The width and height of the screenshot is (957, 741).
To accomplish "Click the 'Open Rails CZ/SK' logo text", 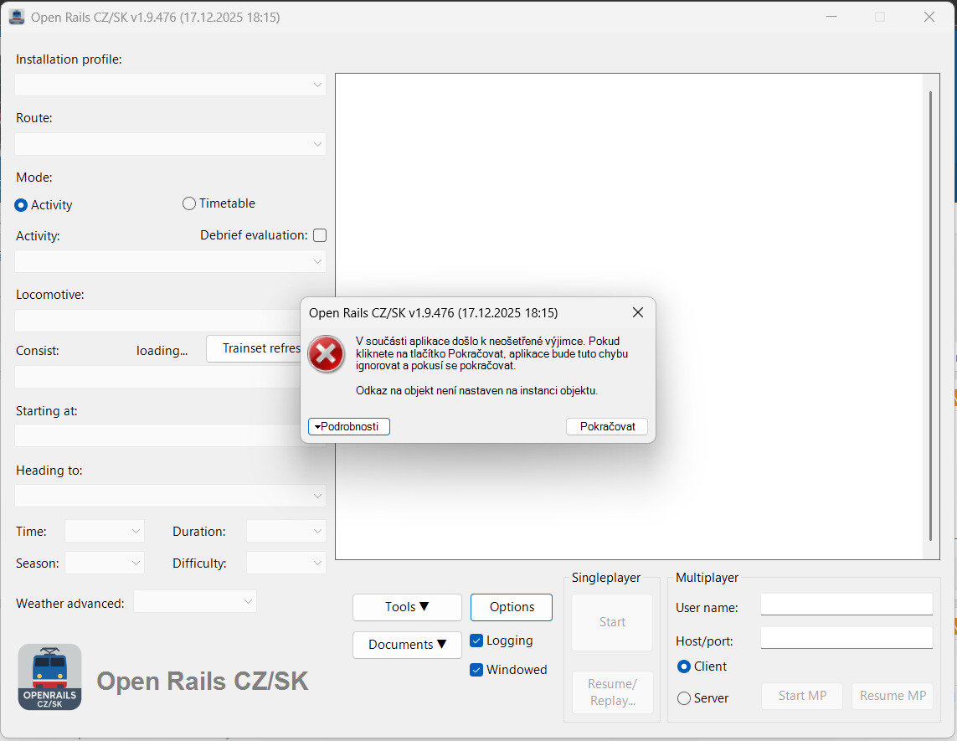I will tap(203, 682).
